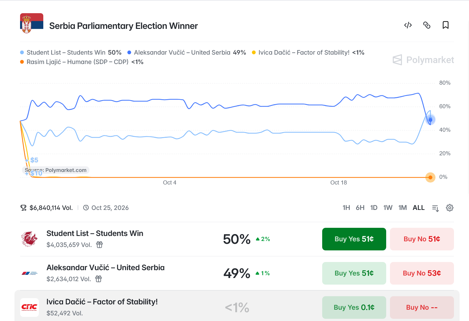Bookmark this Serbia election market
Image resolution: width=469 pixels, height=321 pixels.
[x=445, y=25]
